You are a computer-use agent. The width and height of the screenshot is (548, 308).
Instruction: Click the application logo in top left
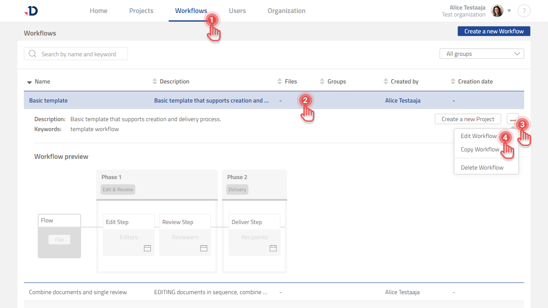coord(30,11)
